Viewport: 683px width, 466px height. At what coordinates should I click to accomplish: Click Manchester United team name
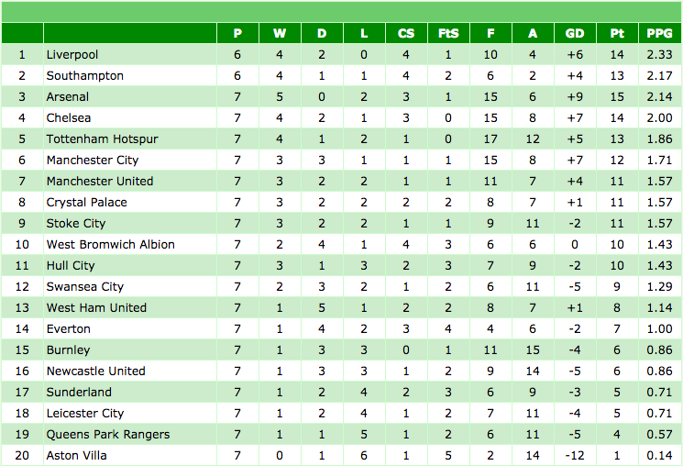coord(100,182)
